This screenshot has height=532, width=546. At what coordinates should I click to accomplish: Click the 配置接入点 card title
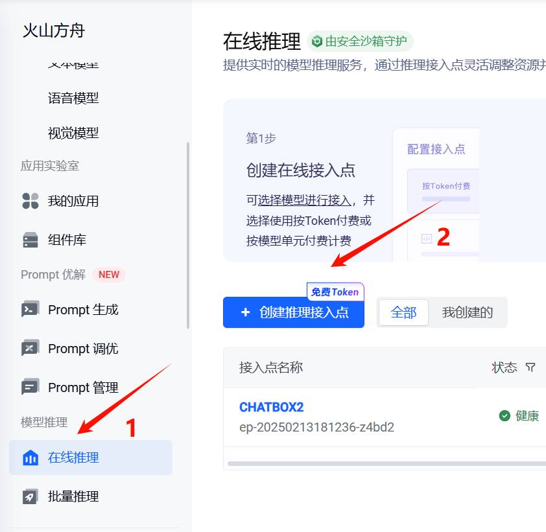click(436, 149)
